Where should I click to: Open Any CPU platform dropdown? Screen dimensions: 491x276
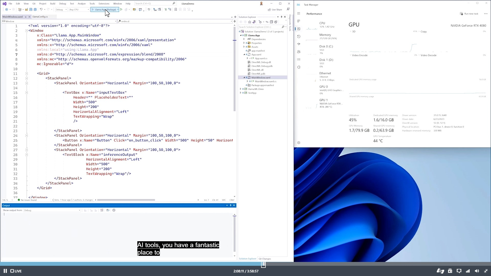tap(79, 9)
